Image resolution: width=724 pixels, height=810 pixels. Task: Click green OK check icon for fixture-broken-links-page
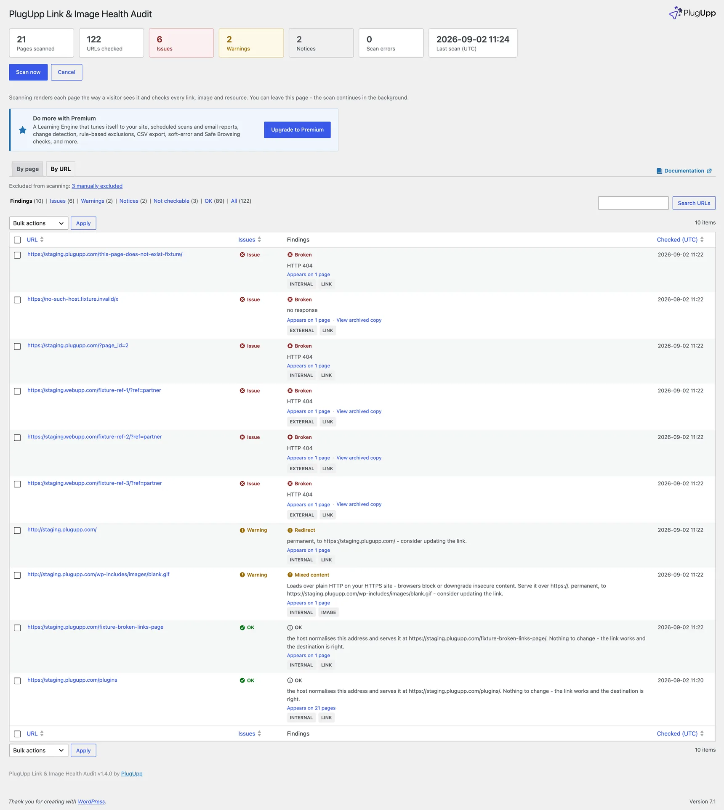pyautogui.click(x=242, y=627)
